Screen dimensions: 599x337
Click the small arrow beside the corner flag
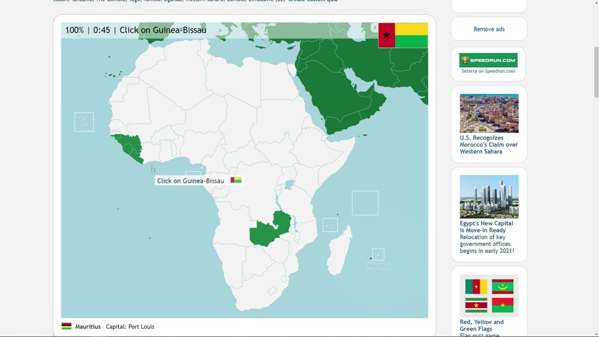pyautogui.click(x=374, y=28)
